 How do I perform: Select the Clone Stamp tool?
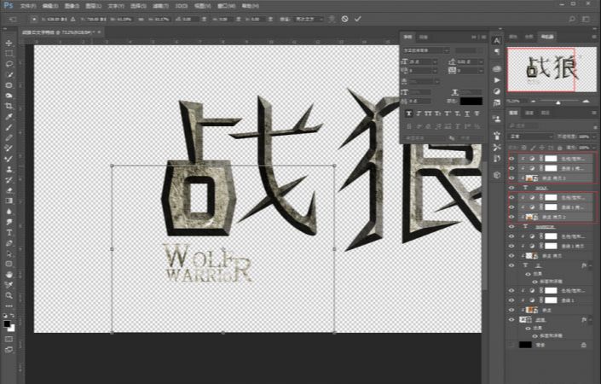[x=9, y=169]
